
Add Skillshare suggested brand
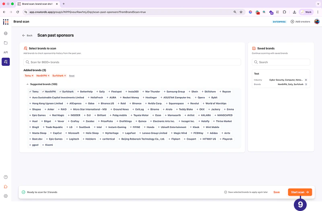(208, 91)
